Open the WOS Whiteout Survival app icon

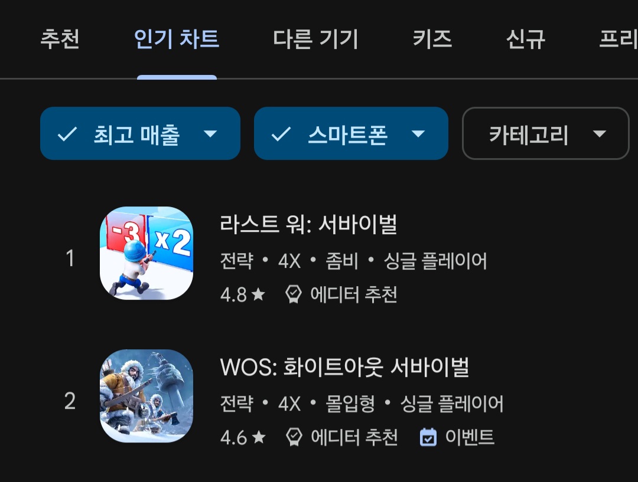pyautogui.click(x=147, y=396)
